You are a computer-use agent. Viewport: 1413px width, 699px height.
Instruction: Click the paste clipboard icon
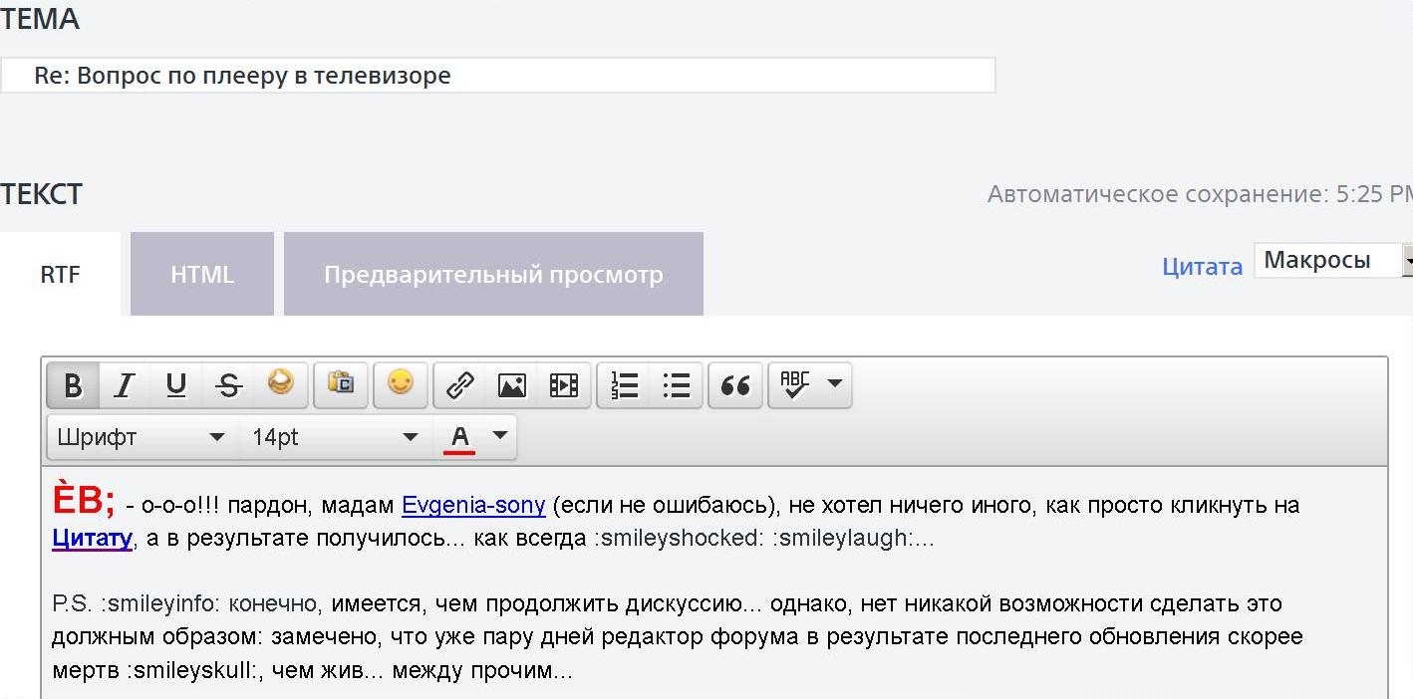pyautogui.click(x=341, y=384)
